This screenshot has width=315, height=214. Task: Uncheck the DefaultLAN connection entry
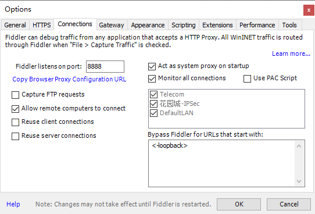tap(153, 113)
